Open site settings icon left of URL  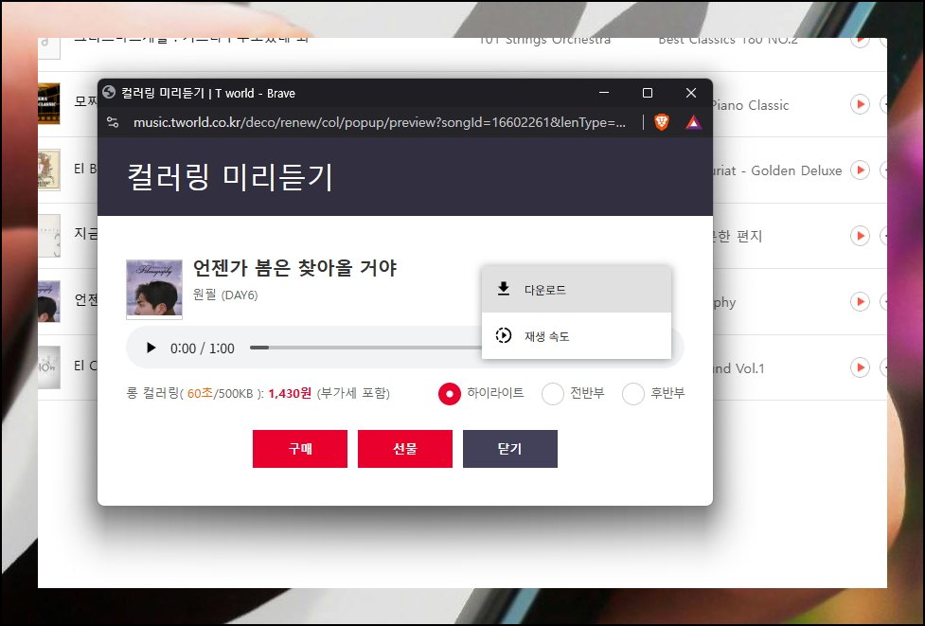113,122
